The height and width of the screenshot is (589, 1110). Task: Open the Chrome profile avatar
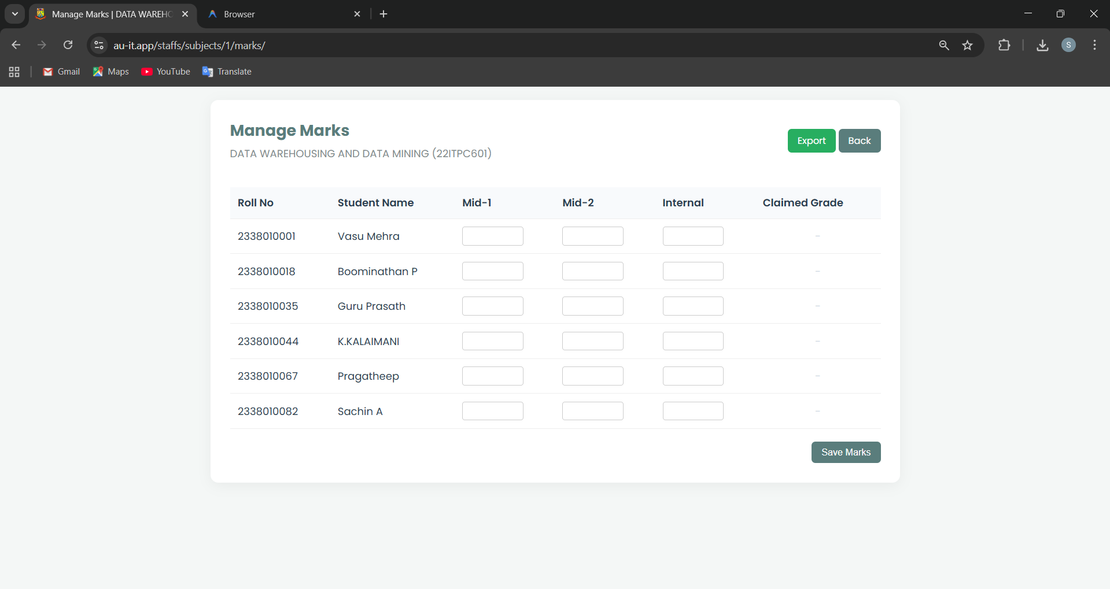(x=1068, y=45)
